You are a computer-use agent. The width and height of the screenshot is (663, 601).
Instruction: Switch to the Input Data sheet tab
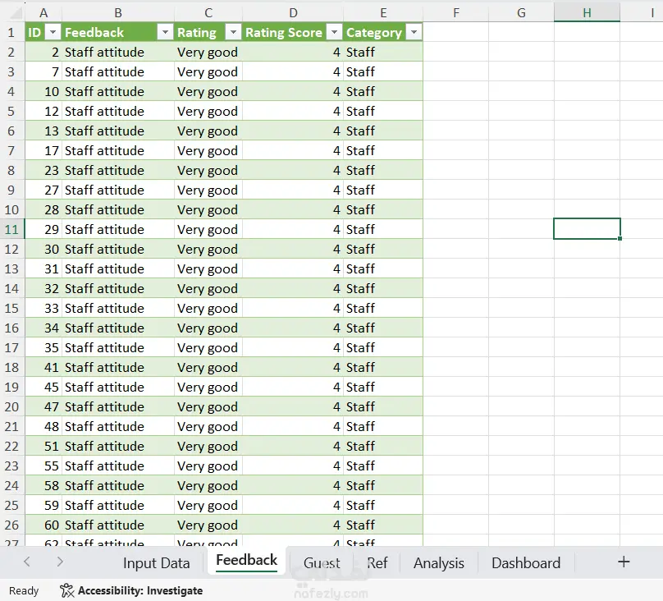click(156, 563)
